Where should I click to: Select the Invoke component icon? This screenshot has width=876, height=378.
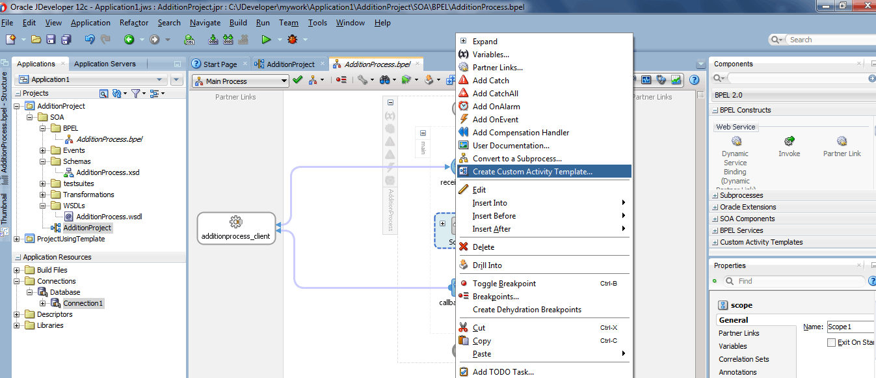[789, 141]
